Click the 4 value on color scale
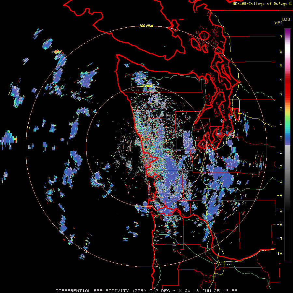 pos(281,80)
